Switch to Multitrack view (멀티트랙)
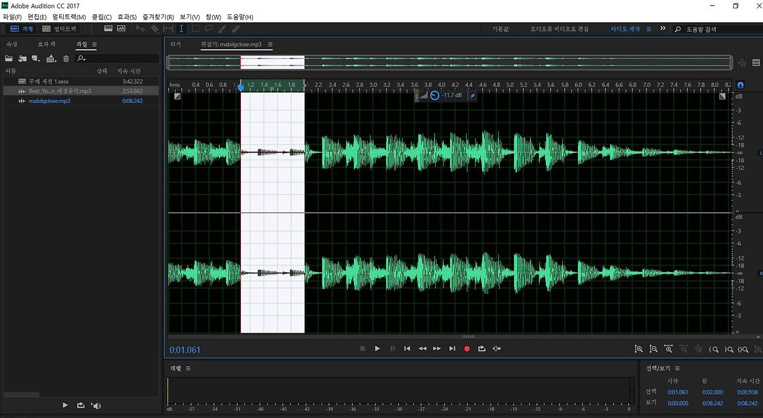Image resolution: width=763 pixels, height=418 pixels. (x=59, y=29)
